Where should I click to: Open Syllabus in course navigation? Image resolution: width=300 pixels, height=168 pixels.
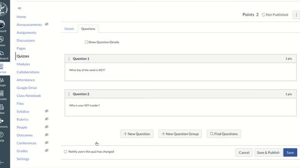pyautogui.click(x=23, y=112)
